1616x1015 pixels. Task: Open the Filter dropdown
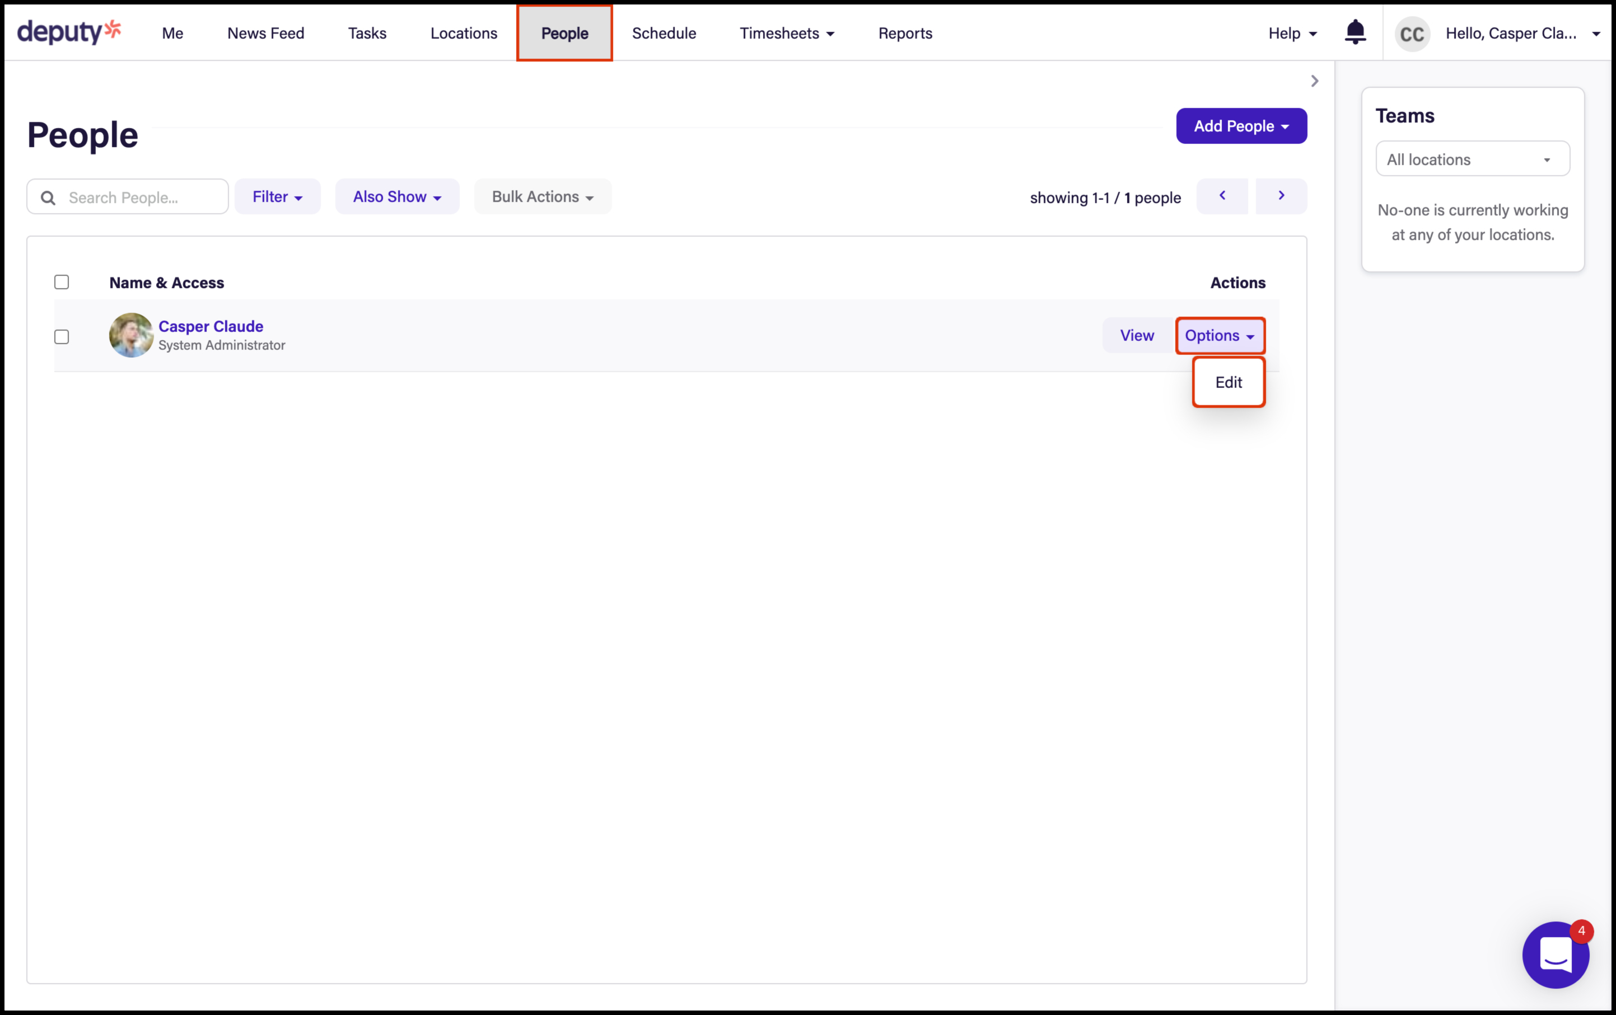pos(277,197)
